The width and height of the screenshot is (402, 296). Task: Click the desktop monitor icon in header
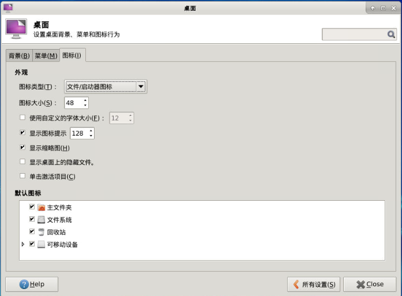coord(16,29)
